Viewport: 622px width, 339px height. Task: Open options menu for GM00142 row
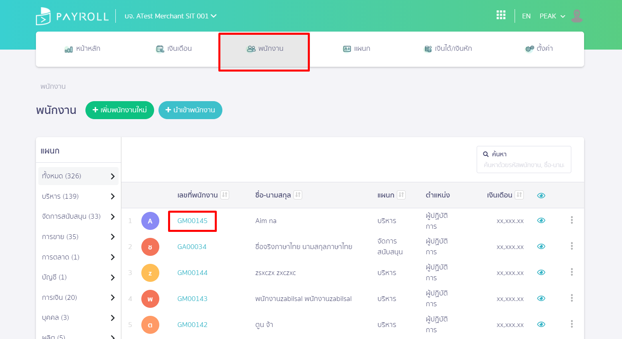click(x=572, y=324)
